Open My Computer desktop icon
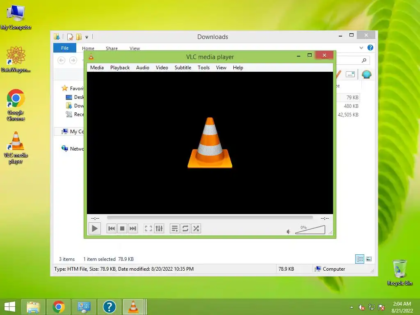 click(16, 17)
